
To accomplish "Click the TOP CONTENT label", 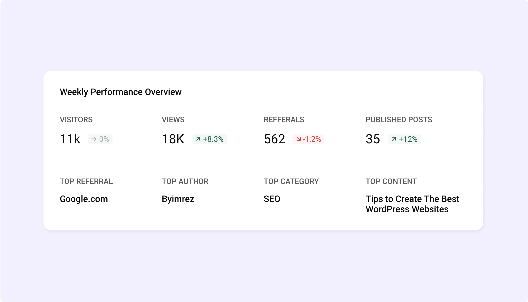I will click(391, 181).
